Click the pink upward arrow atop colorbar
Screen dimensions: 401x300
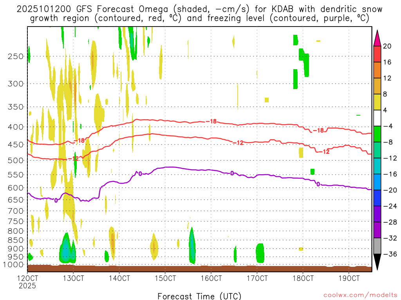pos(377,38)
